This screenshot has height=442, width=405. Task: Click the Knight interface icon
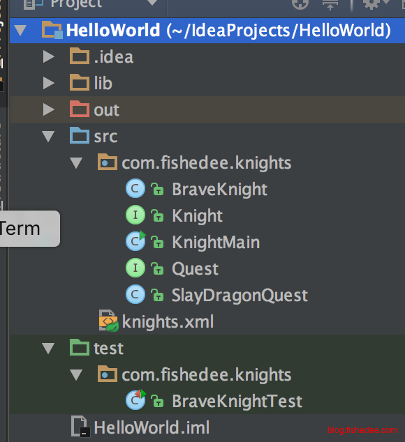pos(135,215)
